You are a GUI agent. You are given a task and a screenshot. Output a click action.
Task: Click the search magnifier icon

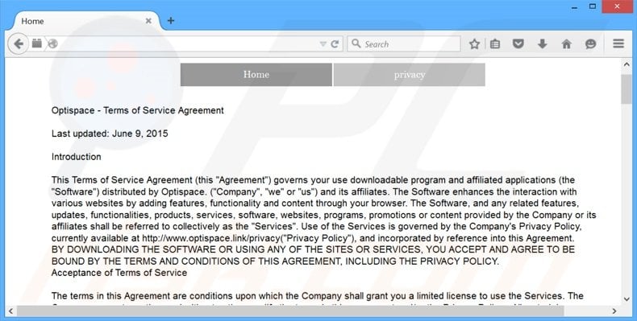point(356,43)
